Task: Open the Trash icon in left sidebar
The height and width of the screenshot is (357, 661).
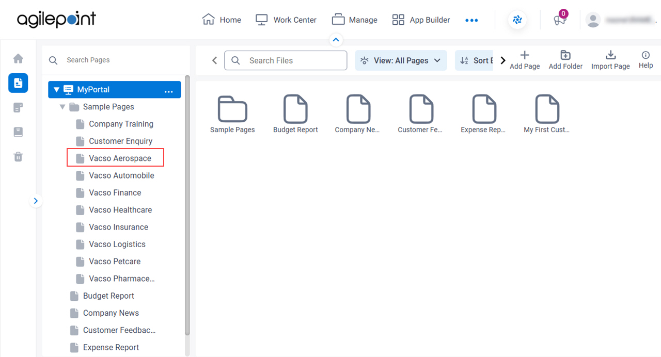Action: [x=18, y=156]
